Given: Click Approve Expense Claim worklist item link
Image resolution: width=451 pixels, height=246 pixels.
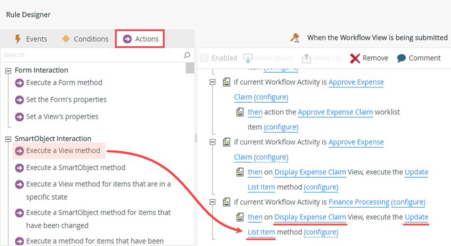Looking at the screenshot, I should tap(335, 112).
